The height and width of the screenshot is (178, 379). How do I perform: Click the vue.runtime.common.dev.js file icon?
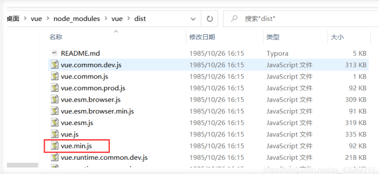[x=54, y=157]
